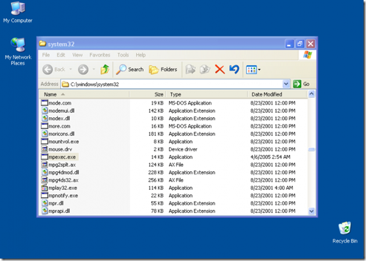Sort by the Size column header
Image resolution: width=366 pixels, height=261 pixels.
(x=148, y=94)
